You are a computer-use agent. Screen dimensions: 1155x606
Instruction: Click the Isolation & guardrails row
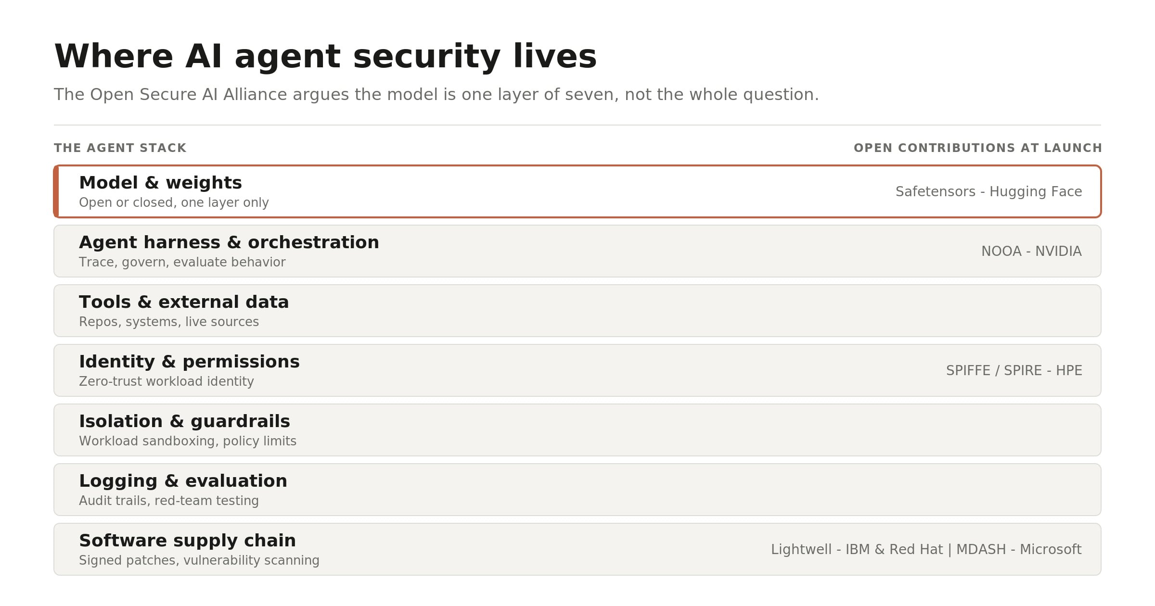click(577, 430)
